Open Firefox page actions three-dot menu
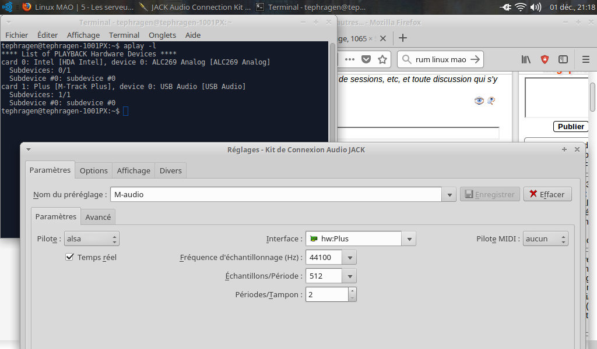This screenshot has height=349, width=597. click(x=350, y=59)
